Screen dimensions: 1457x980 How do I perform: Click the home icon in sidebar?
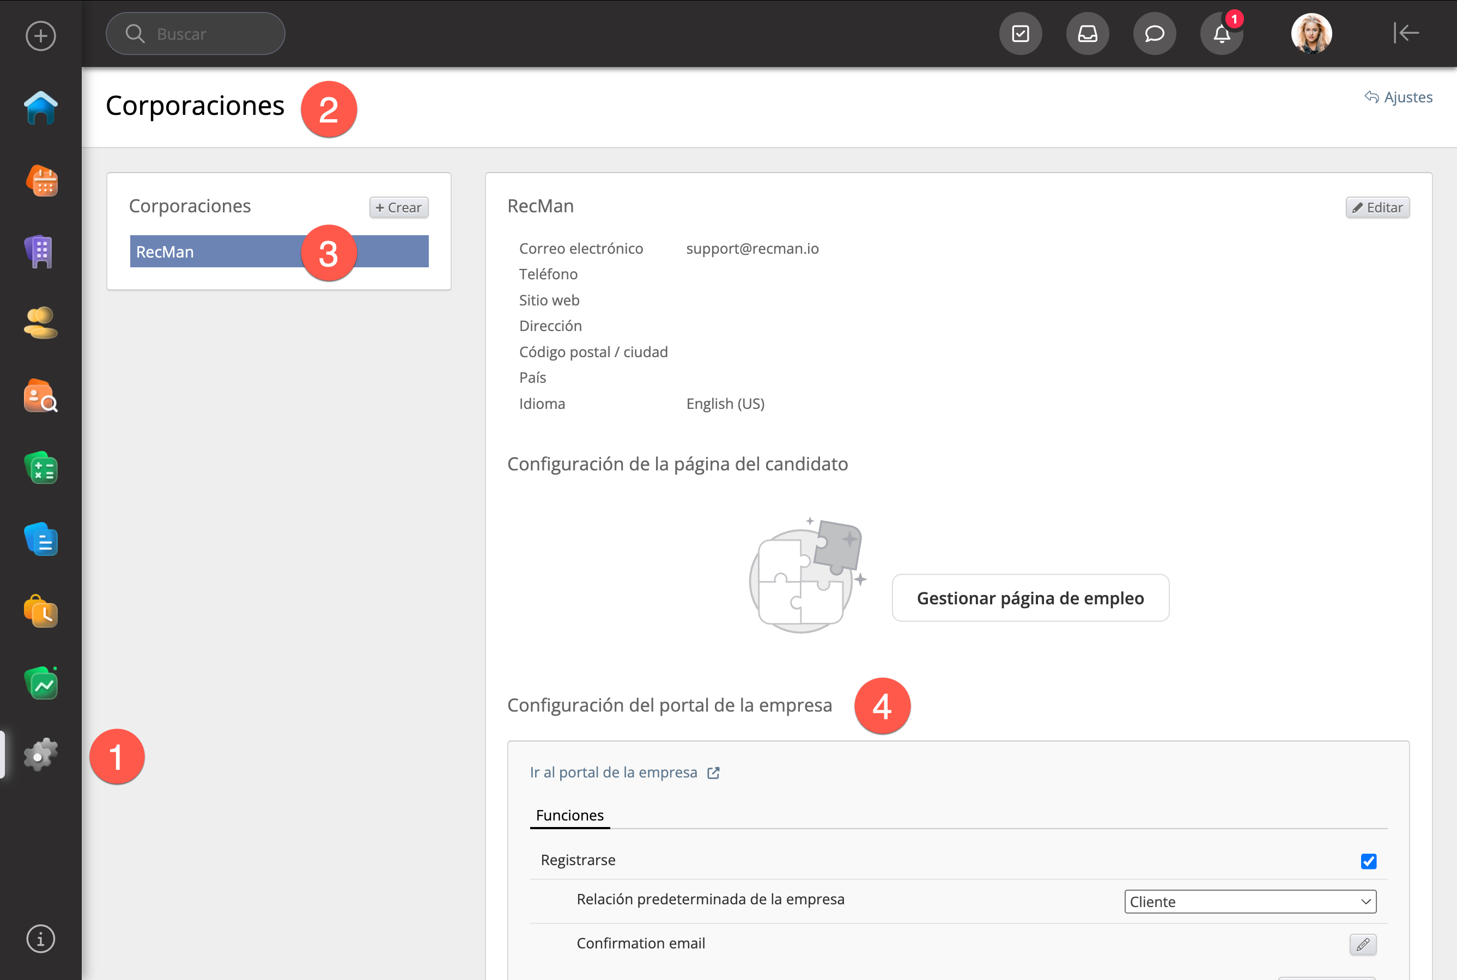[x=41, y=107]
